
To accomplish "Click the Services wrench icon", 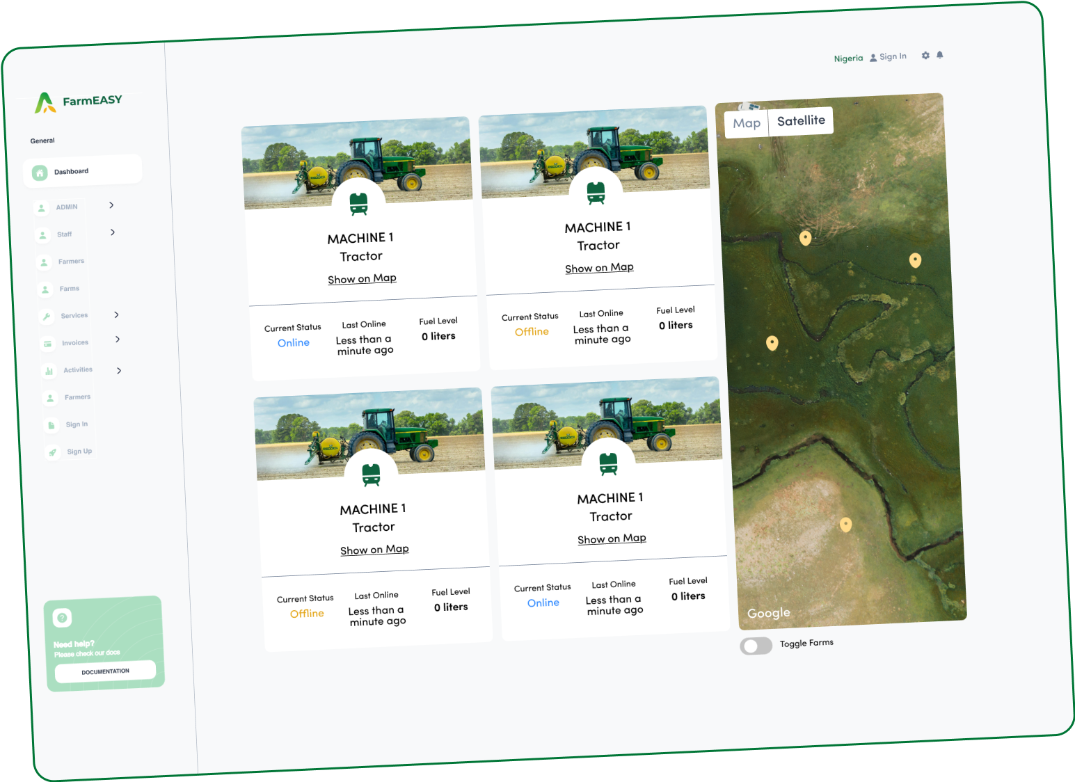I will [47, 317].
